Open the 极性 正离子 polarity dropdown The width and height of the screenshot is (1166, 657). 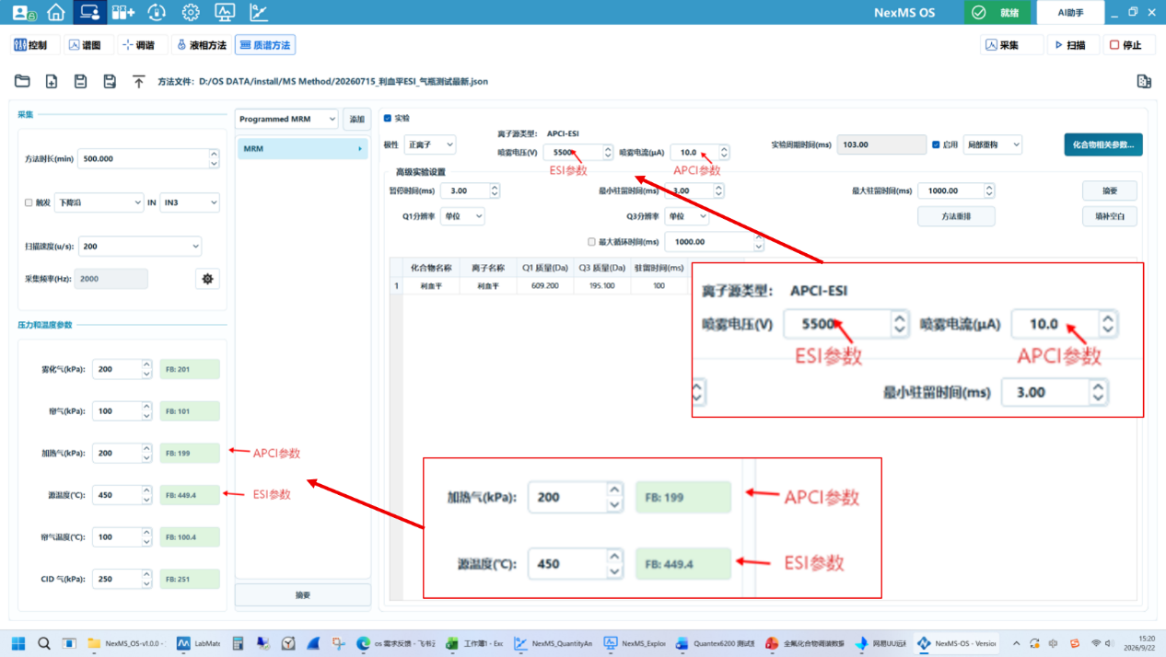coord(430,144)
